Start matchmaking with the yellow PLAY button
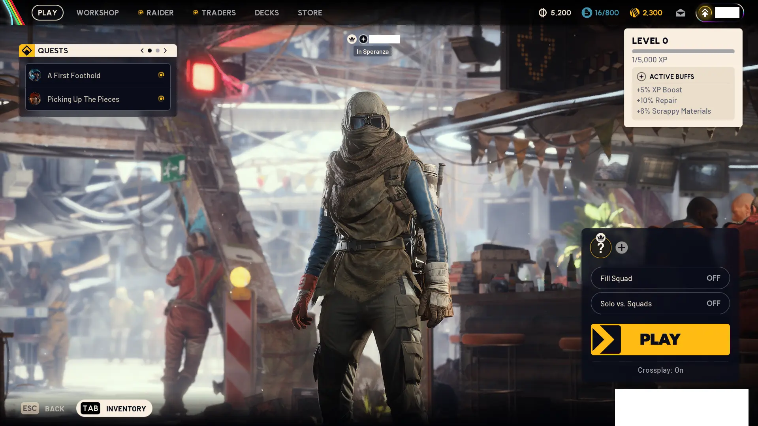 click(660, 340)
